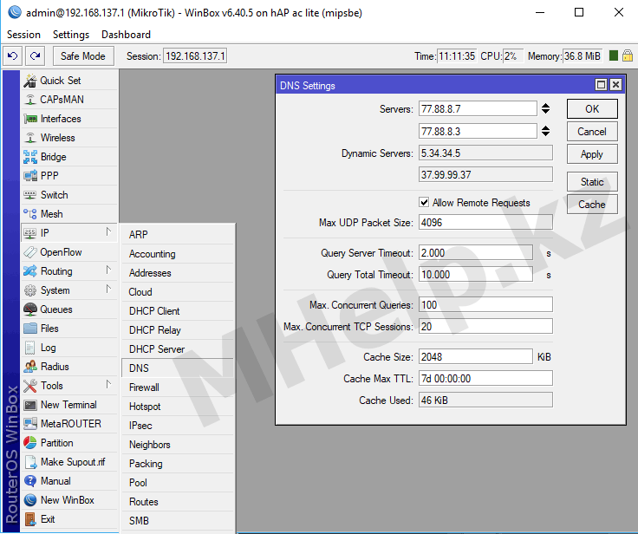638x534 pixels.
Task: Click the Cache Max TTL field
Action: point(485,378)
